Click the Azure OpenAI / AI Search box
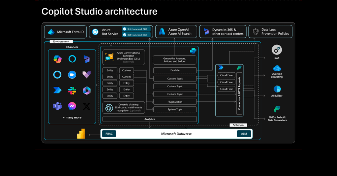This screenshot has width=337, height=176. pos(175,32)
